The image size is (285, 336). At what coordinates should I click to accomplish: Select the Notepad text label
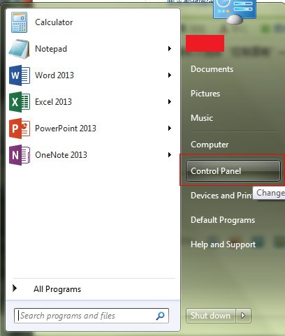coord(51,49)
